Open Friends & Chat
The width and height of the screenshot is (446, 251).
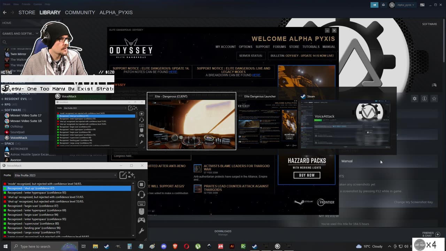[431, 234]
